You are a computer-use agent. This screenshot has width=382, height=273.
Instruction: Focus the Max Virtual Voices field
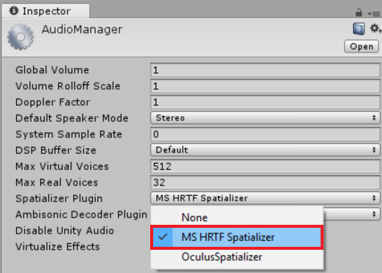coord(265,167)
